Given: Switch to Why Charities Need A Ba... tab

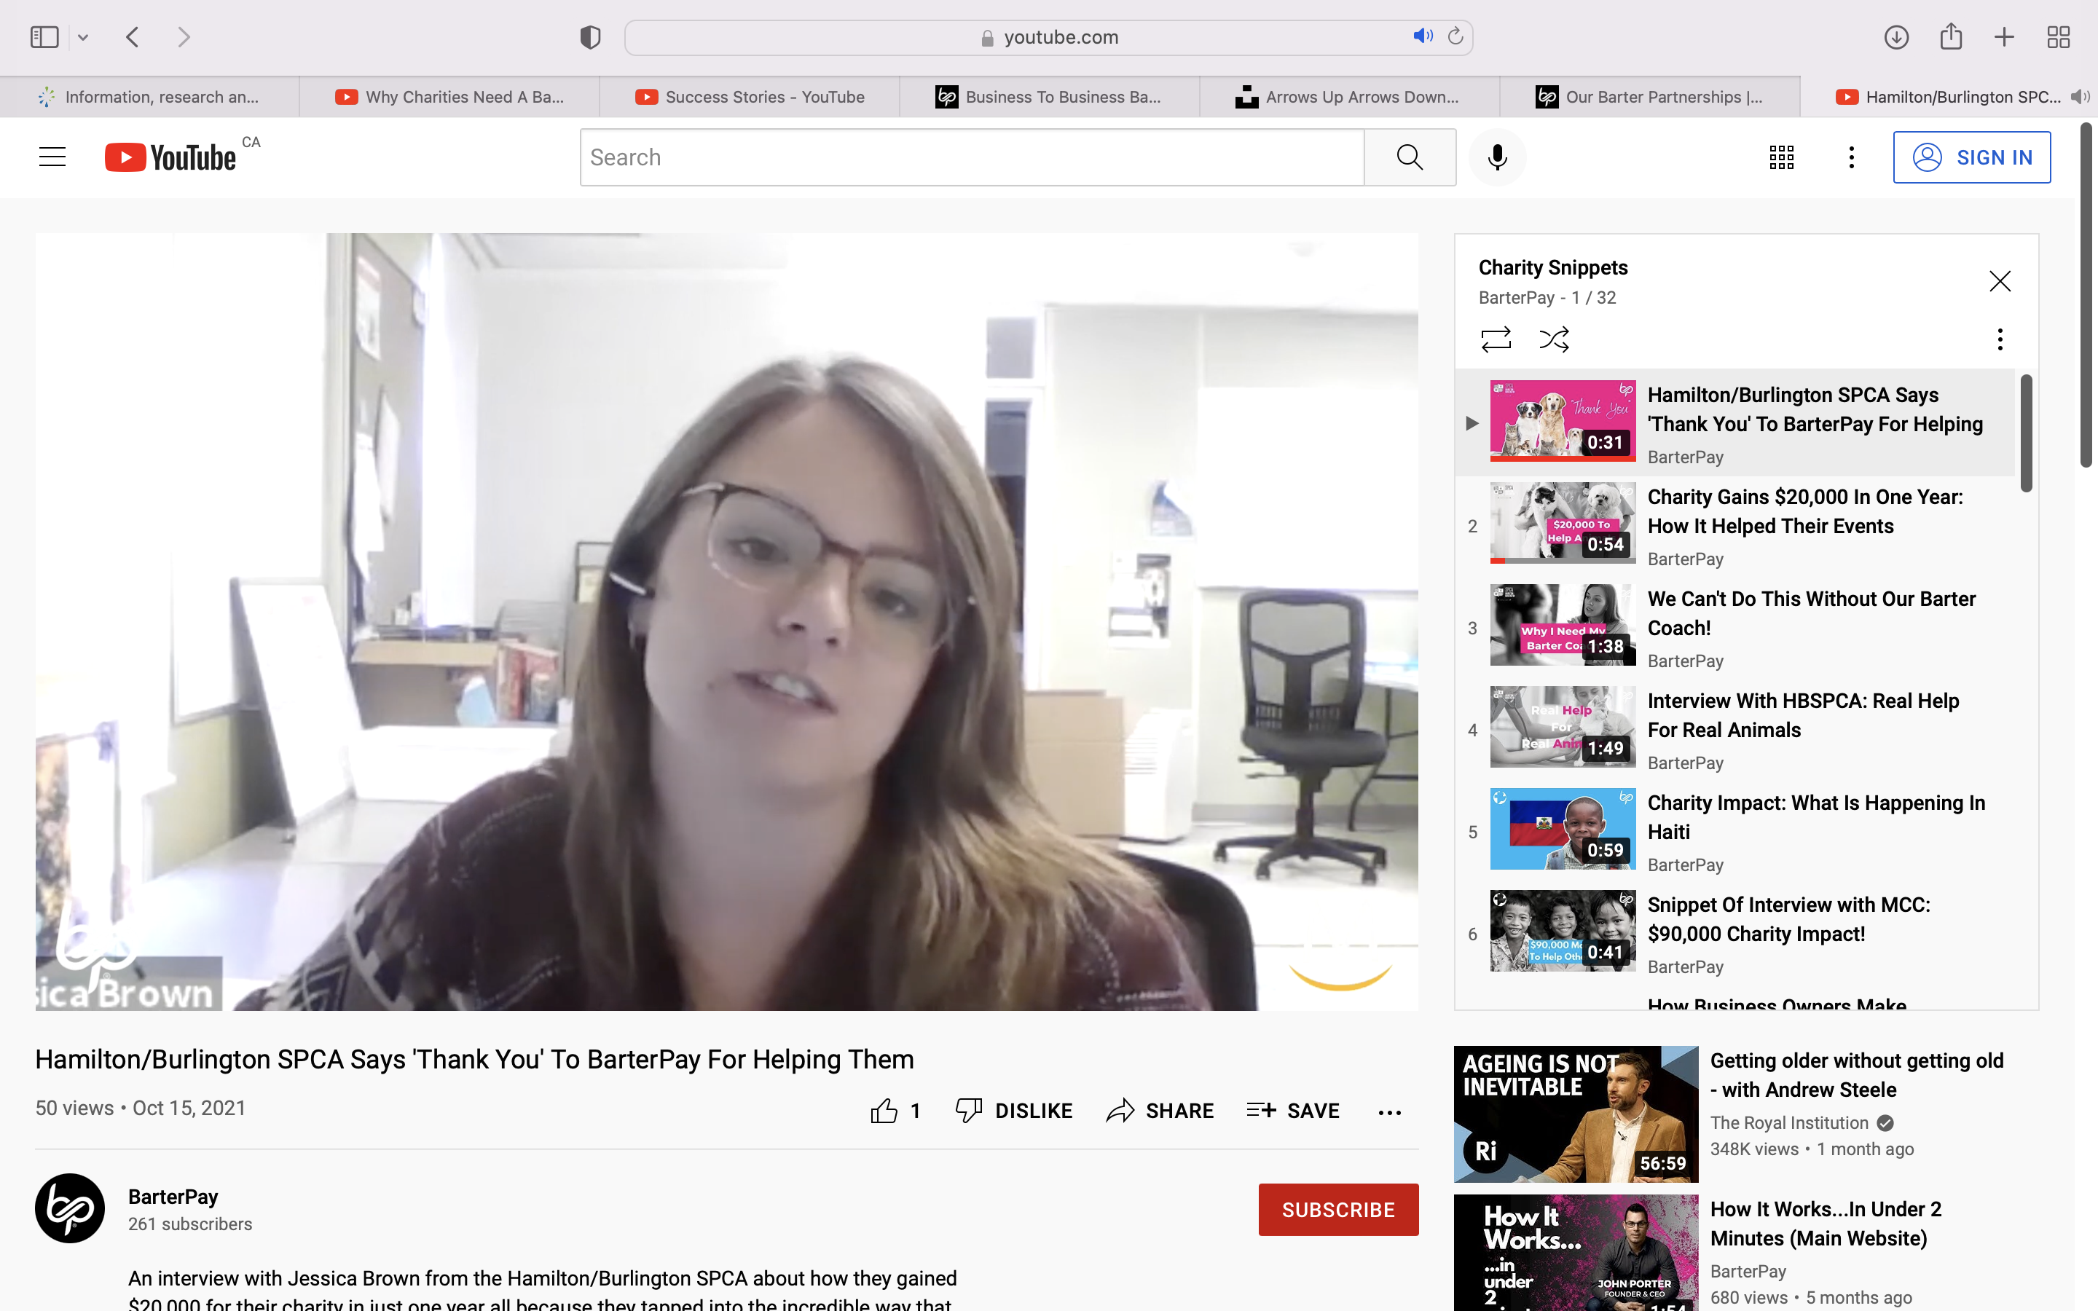Looking at the screenshot, I should click(x=449, y=97).
